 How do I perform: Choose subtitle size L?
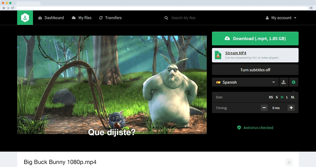click(x=287, y=97)
